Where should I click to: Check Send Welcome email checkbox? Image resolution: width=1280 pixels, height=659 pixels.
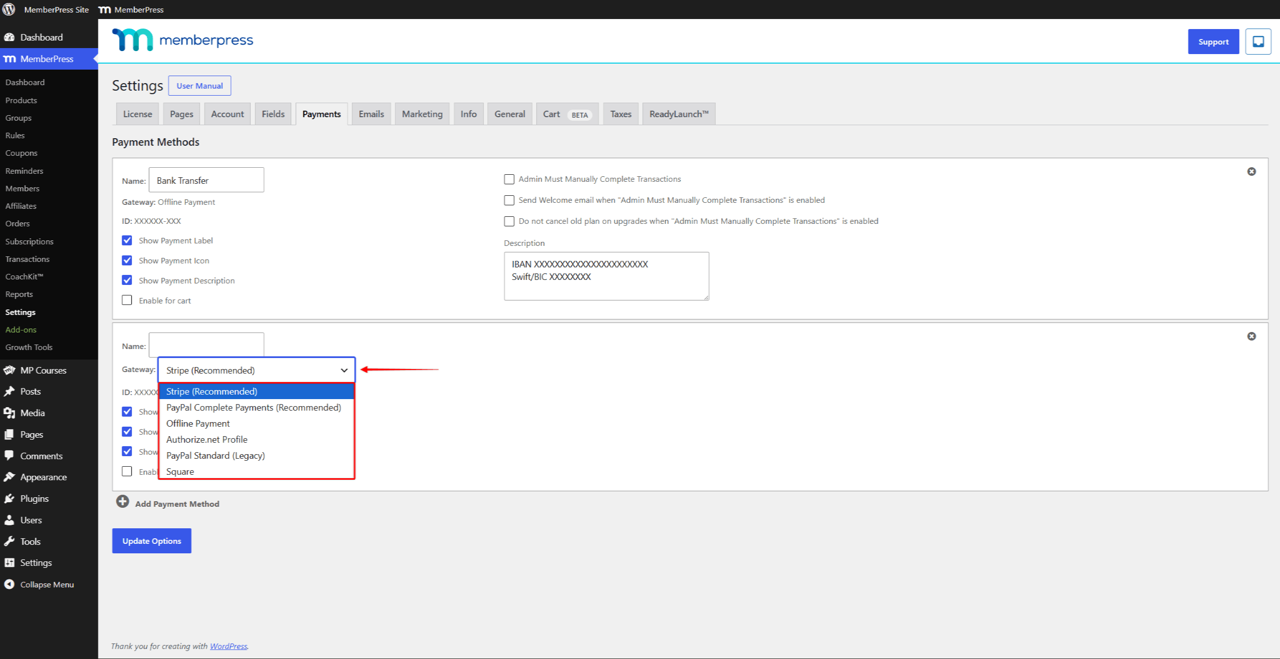point(509,200)
